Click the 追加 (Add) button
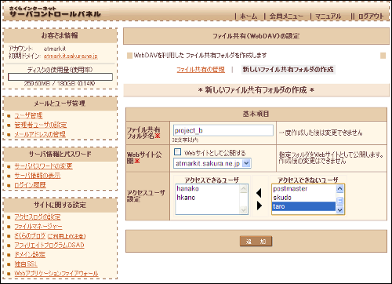 pos(256,242)
